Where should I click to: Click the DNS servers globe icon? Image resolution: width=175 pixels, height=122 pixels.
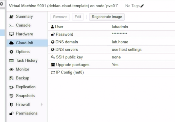point(53,50)
